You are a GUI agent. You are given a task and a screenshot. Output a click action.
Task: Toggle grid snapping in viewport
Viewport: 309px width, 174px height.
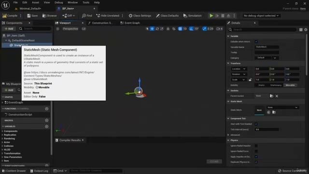(x=180, y=29)
